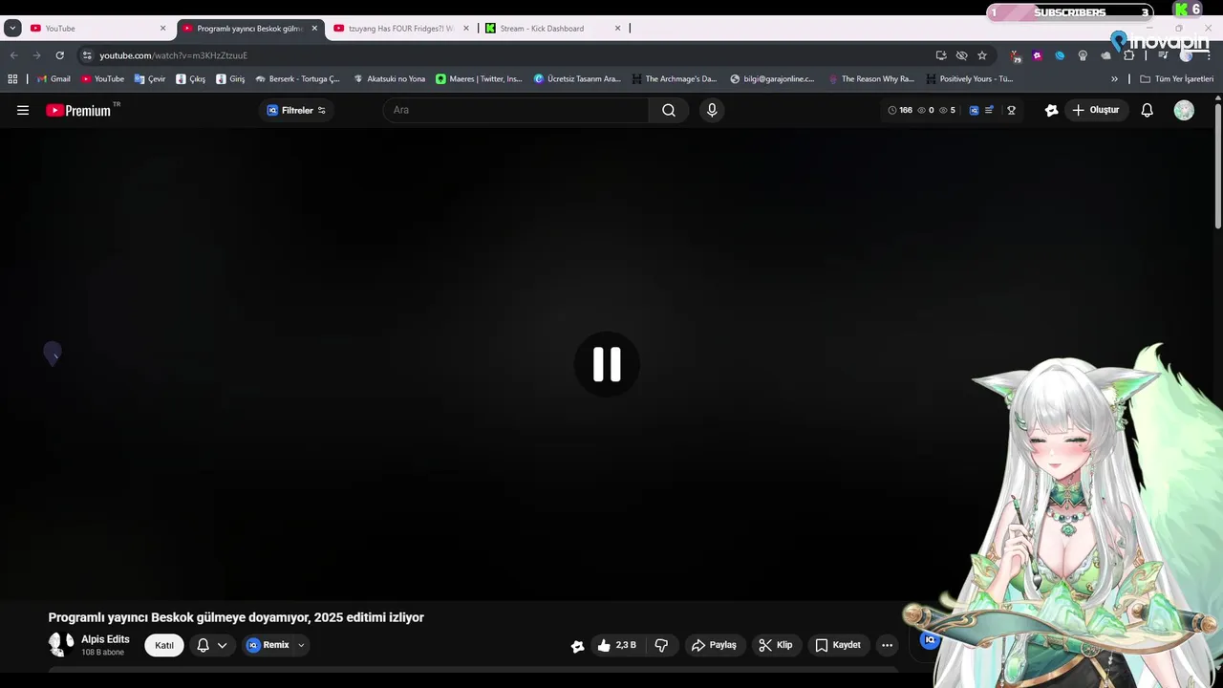
Task: Open Gmail bookmark
Action: [54, 79]
